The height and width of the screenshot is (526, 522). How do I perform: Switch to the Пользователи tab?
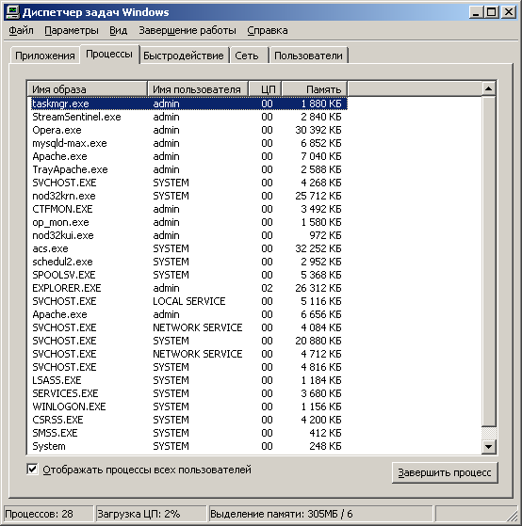(308, 56)
